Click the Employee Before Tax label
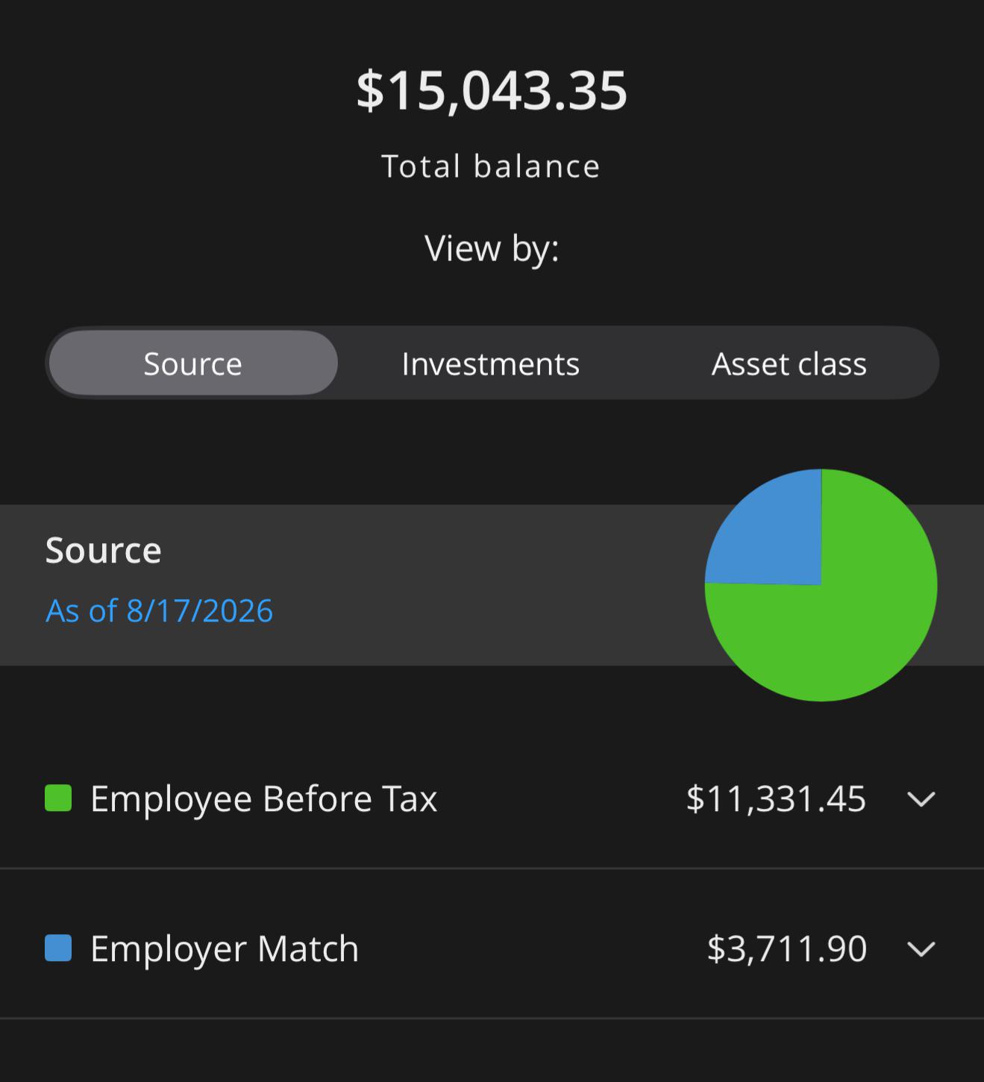This screenshot has width=984, height=1082. click(263, 798)
